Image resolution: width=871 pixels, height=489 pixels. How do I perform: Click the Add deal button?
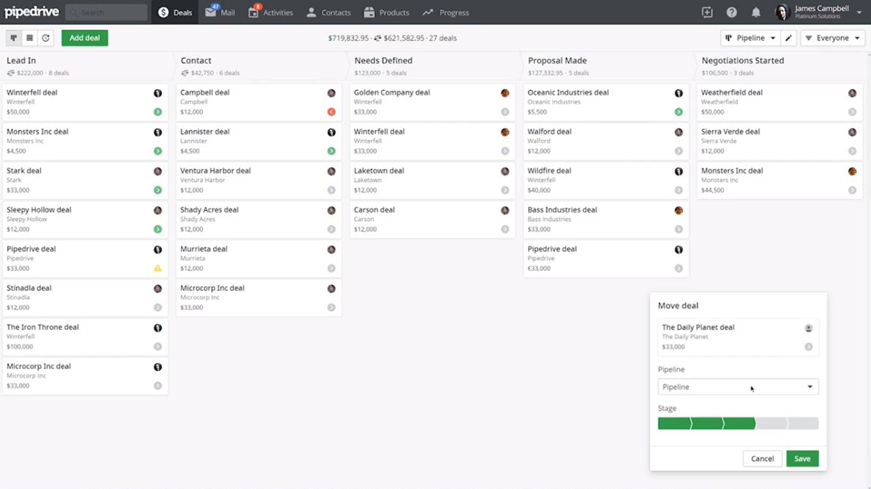click(x=84, y=38)
